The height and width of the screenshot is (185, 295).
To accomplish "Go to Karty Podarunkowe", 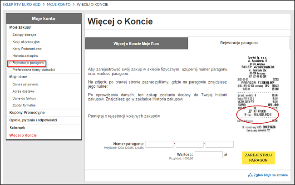I will (x=26, y=48).
